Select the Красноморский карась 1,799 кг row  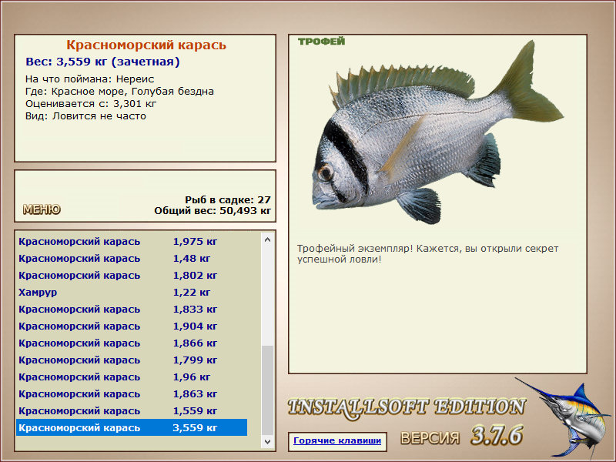coord(132,360)
